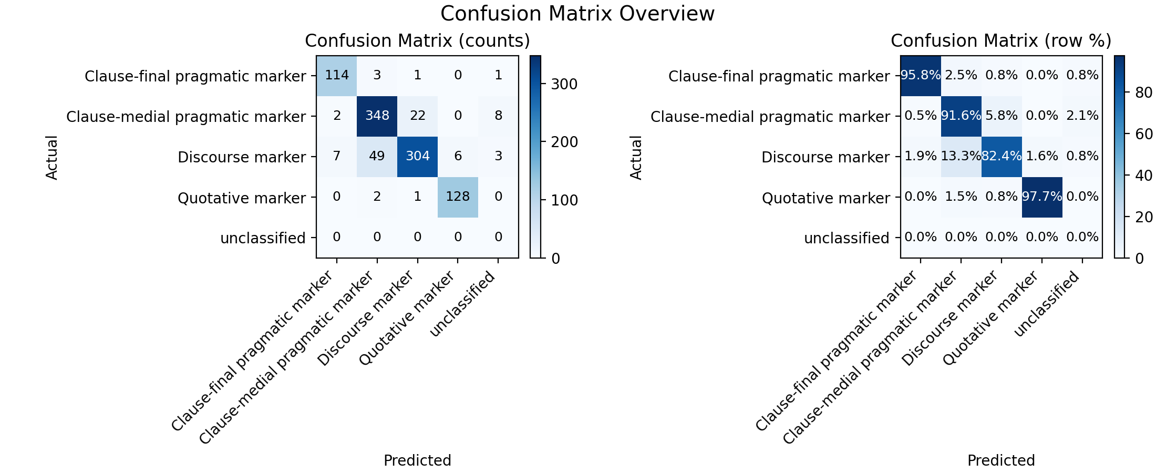
Task: Click 'Discourse marker' row label in counts matrix
Action: (x=242, y=157)
